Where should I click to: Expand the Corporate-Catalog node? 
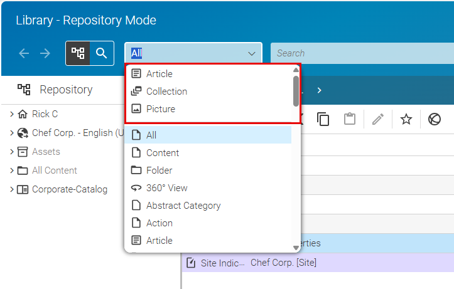click(x=12, y=189)
